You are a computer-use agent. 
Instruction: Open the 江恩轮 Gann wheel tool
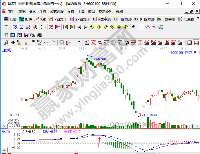(x=188, y=19)
